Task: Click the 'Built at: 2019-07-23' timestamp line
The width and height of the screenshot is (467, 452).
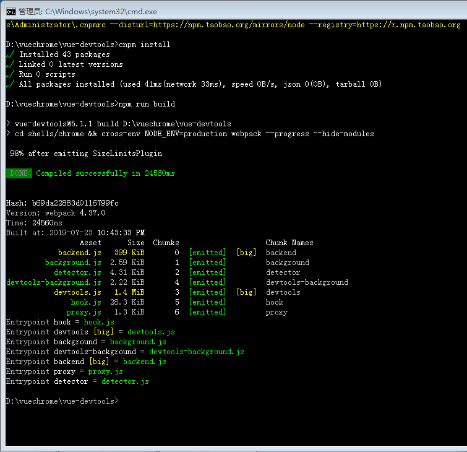Action: click(x=75, y=233)
